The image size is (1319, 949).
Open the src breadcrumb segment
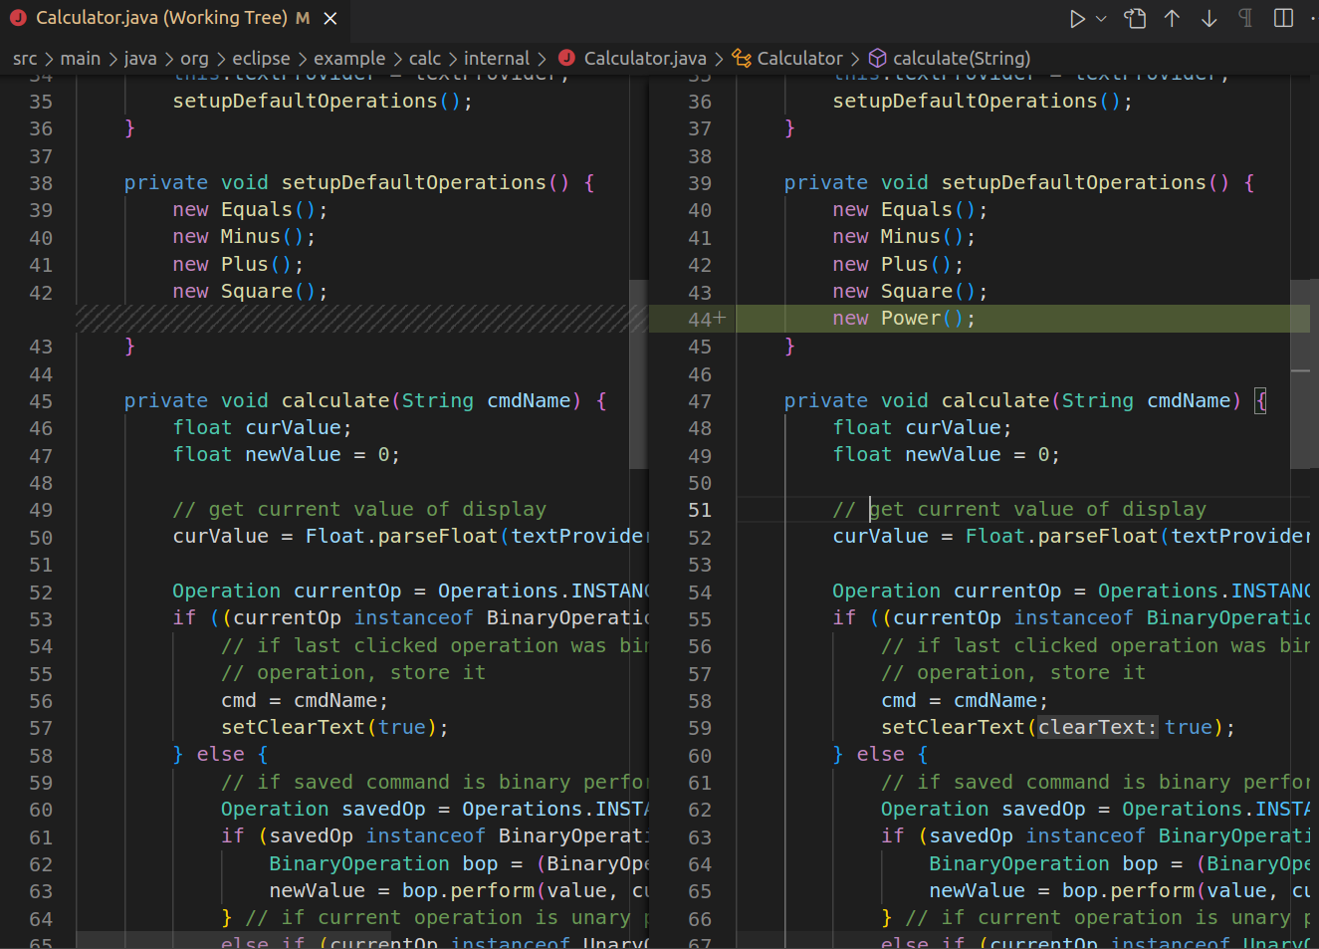25,58
